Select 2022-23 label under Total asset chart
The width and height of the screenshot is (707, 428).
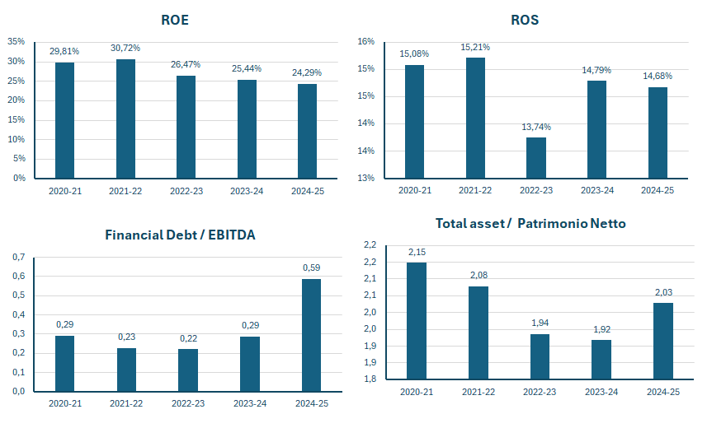(540, 392)
